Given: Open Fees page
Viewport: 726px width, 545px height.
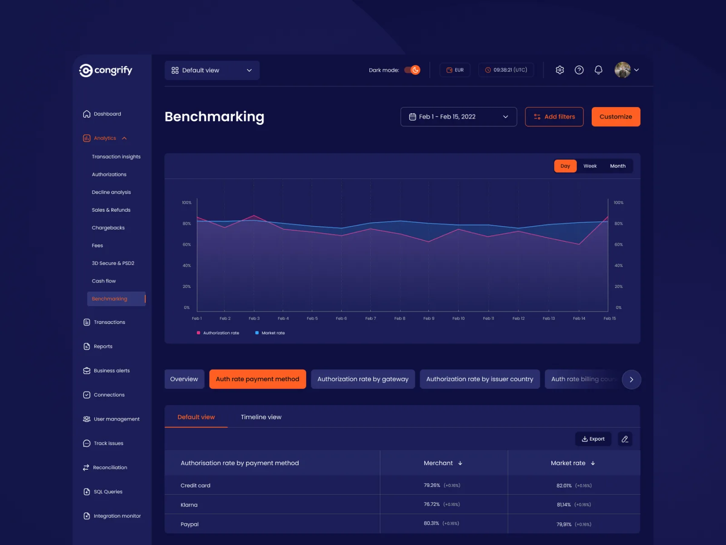Looking at the screenshot, I should point(97,245).
